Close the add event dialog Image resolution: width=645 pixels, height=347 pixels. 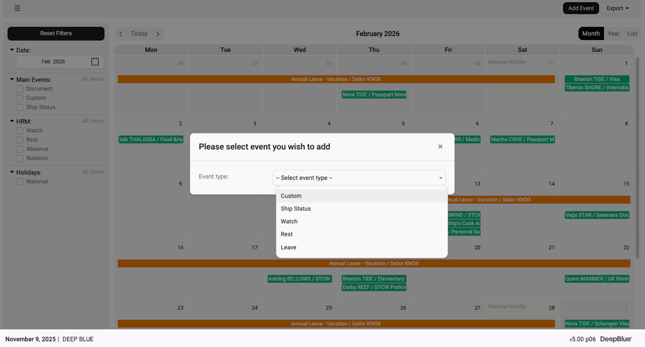440,146
